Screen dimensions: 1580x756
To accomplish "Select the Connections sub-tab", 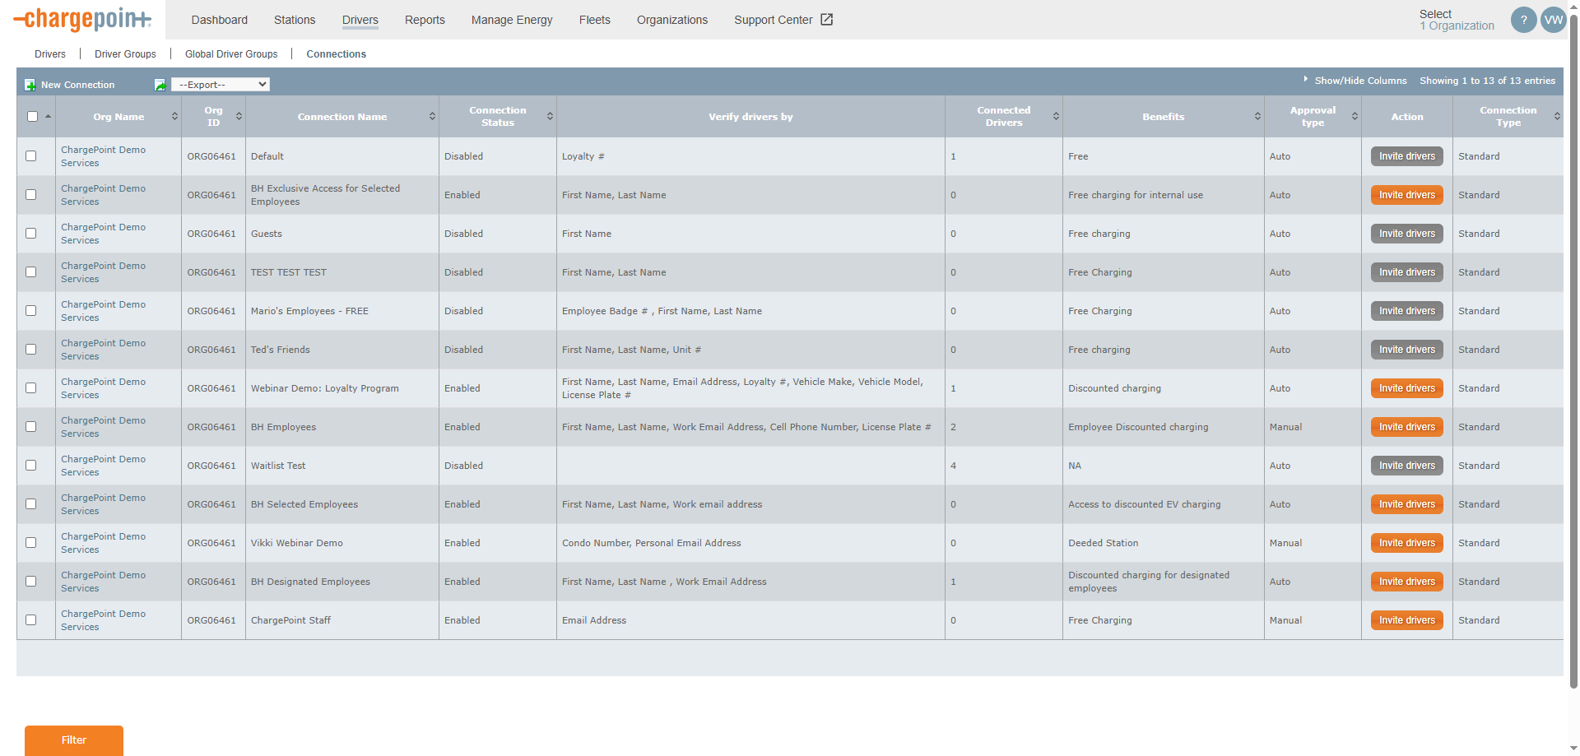I will [337, 54].
